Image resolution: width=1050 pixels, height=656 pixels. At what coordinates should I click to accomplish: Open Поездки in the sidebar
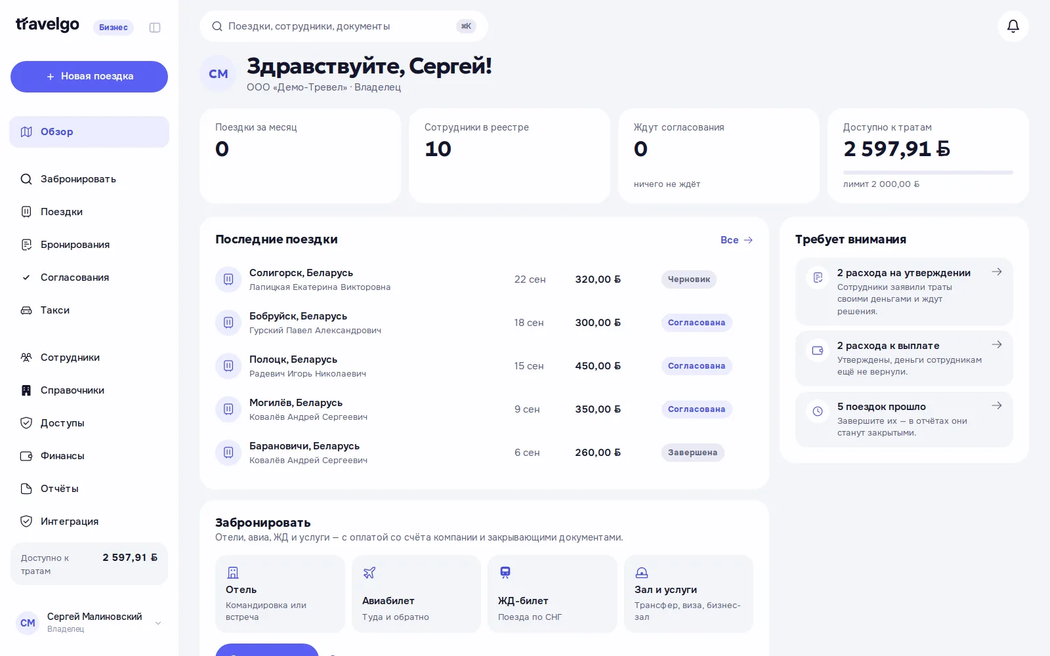pyautogui.click(x=89, y=212)
